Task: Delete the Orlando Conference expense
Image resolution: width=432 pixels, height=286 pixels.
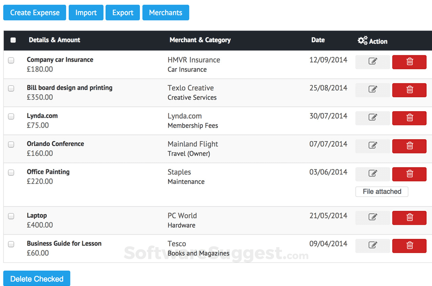Action: tap(409, 146)
